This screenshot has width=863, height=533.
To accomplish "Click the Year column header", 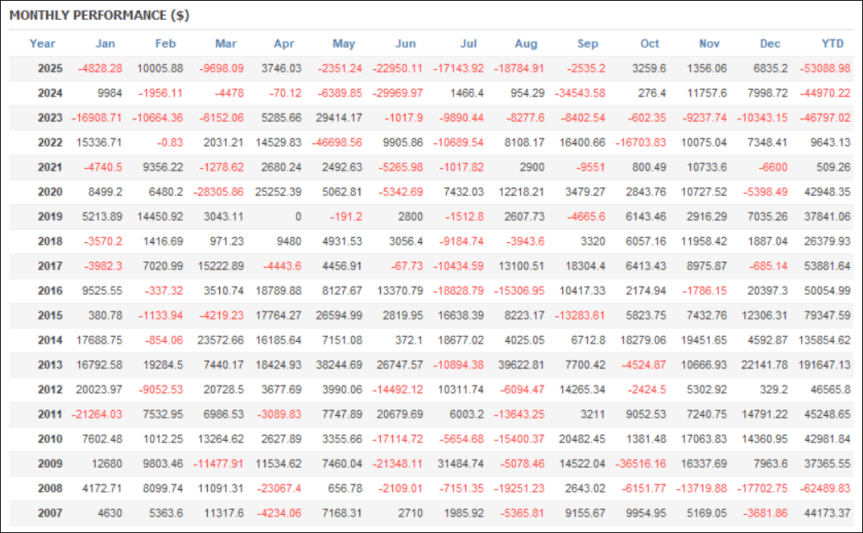I will click(42, 44).
